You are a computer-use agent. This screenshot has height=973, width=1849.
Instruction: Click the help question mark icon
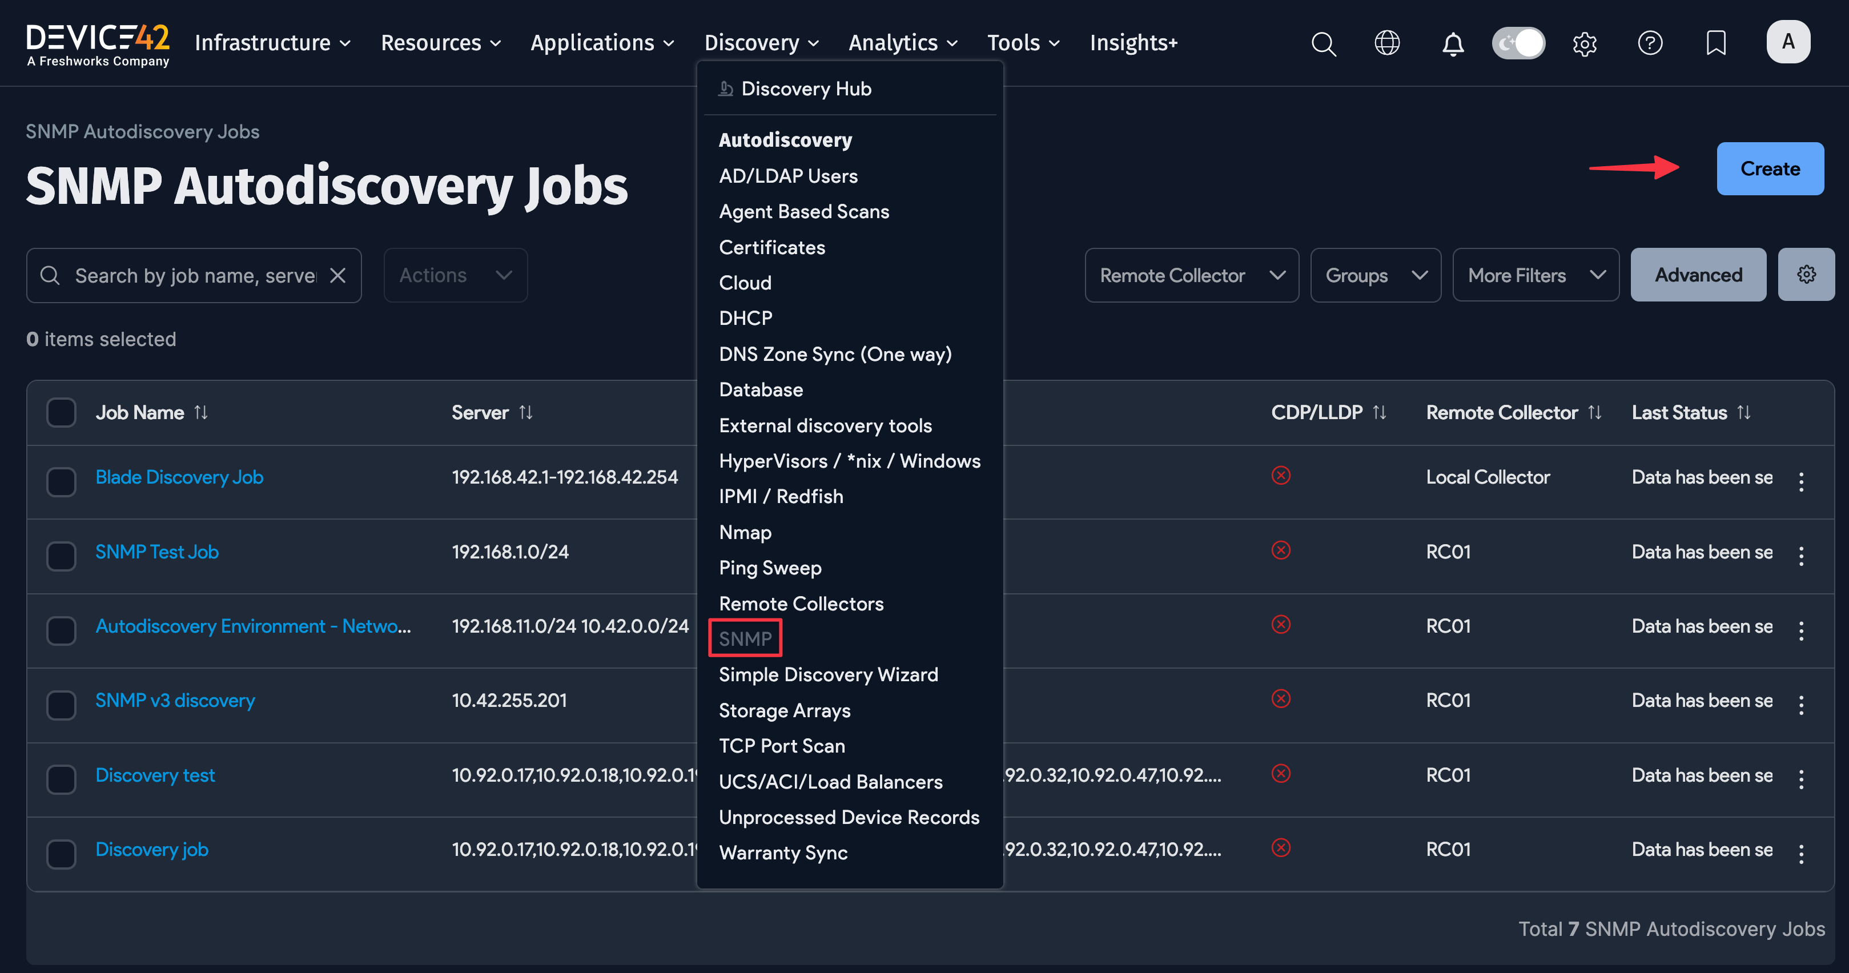[1650, 43]
